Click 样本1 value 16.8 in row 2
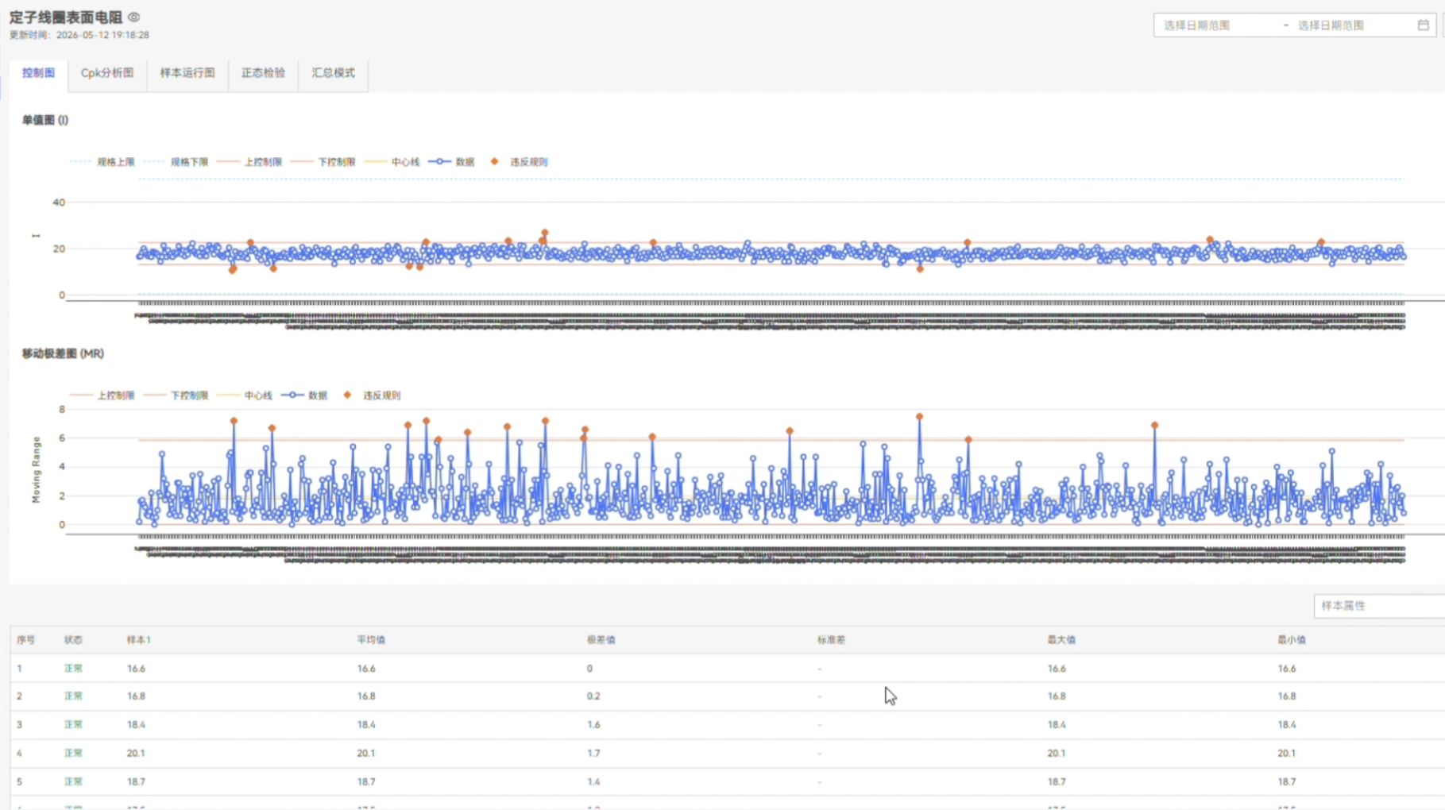The height and width of the screenshot is (810, 1445). pos(136,696)
